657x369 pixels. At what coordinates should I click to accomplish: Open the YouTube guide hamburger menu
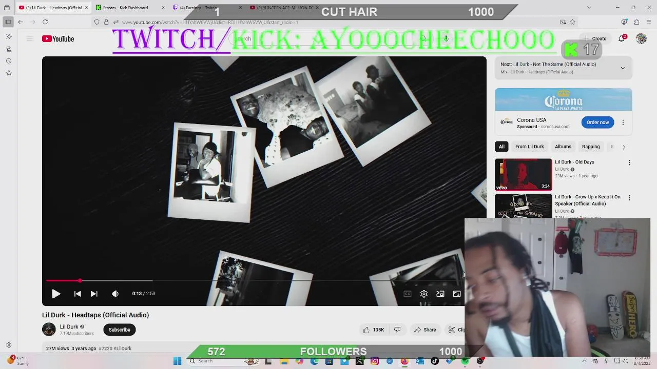pos(30,39)
